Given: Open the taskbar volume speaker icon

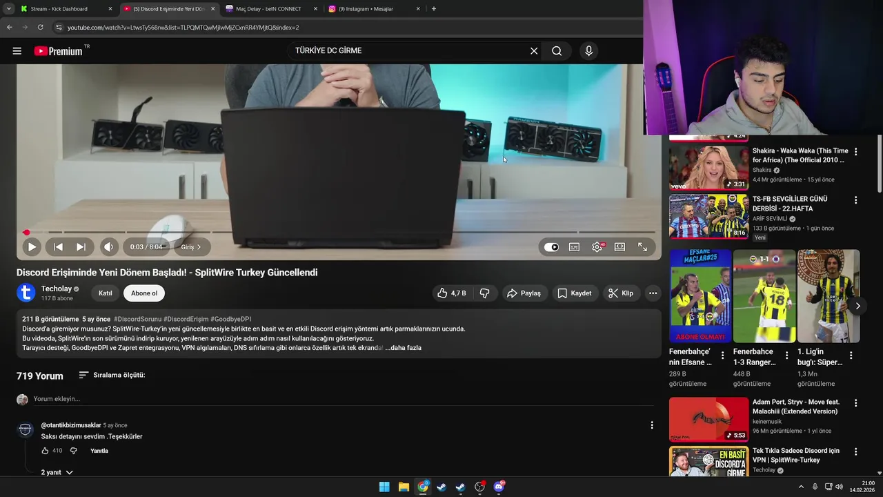Looking at the screenshot, I should 839,487.
